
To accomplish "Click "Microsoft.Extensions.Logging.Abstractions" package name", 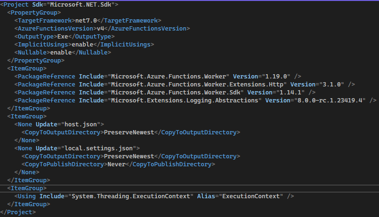I will point(185,101).
